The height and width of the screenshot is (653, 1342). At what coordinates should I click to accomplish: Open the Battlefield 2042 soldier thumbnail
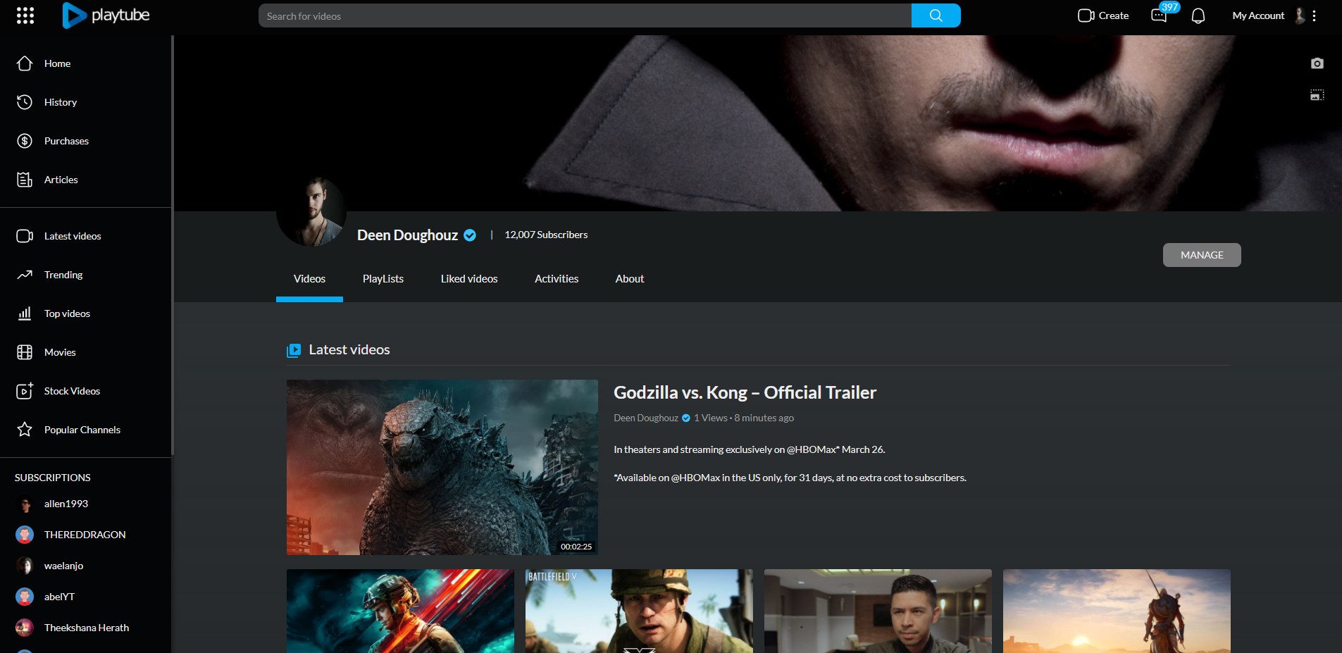click(x=400, y=611)
